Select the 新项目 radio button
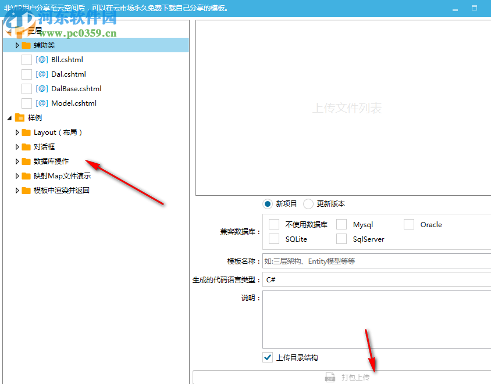 click(268, 204)
